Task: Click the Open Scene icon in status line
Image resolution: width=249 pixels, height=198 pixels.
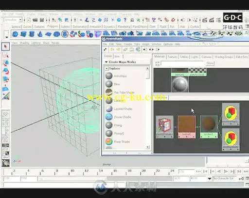Action: (35, 20)
